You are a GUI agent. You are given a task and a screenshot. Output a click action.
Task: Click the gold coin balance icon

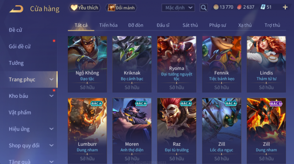[x=216, y=7]
